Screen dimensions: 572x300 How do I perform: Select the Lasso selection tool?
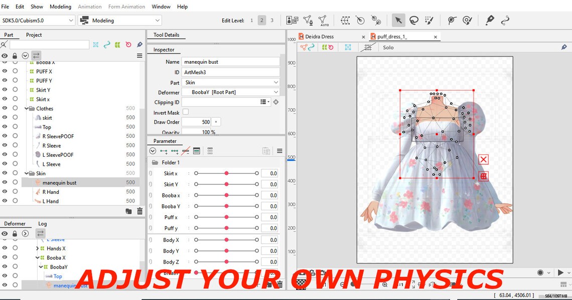click(x=413, y=20)
